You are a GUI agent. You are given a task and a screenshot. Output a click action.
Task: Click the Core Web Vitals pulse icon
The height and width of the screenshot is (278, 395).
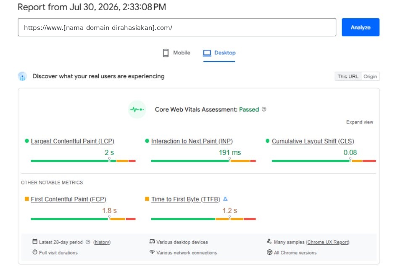click(137, 110)
